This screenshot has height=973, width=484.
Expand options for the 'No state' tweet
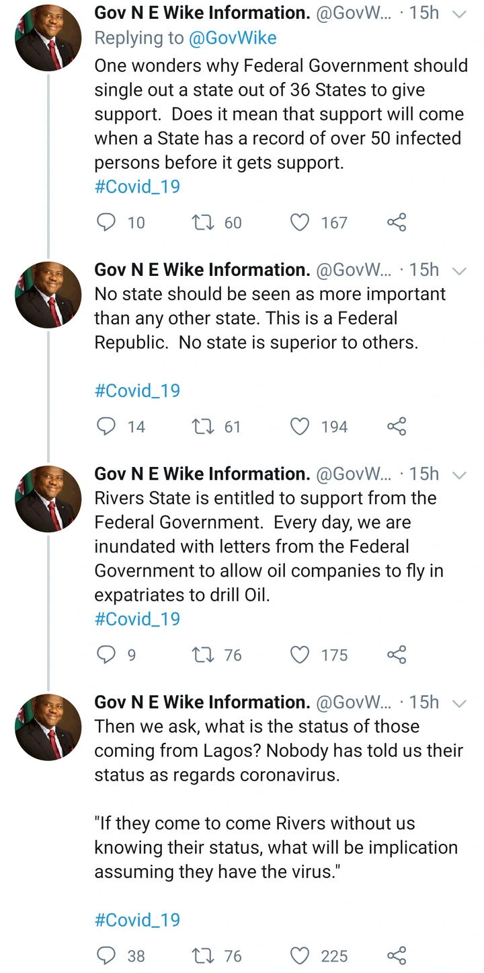[x=460, y=271]
